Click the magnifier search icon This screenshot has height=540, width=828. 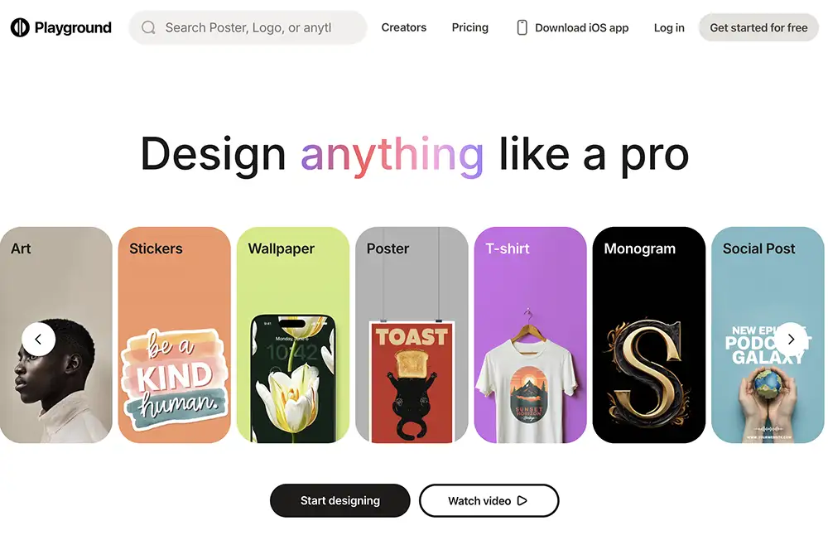coord(148,27)
